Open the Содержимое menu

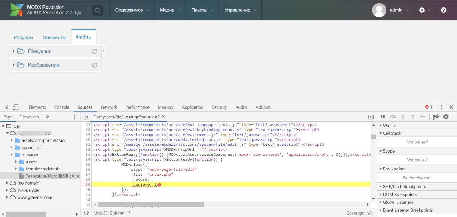pyautogui.click(x=132, y=10)
